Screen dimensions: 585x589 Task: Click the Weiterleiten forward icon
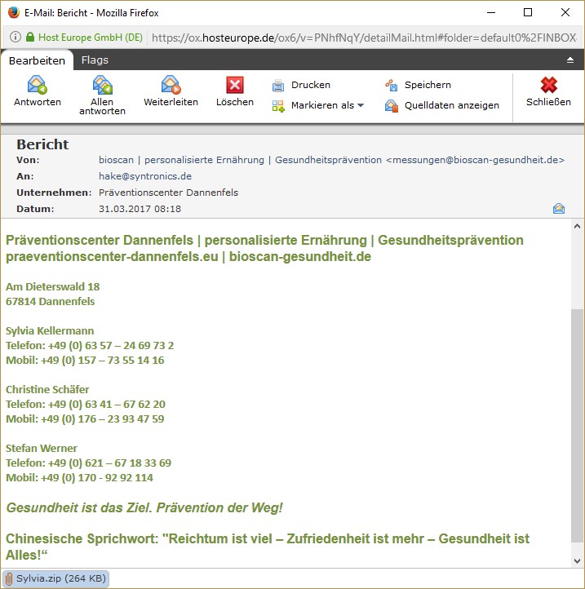[x=171, y=85]
